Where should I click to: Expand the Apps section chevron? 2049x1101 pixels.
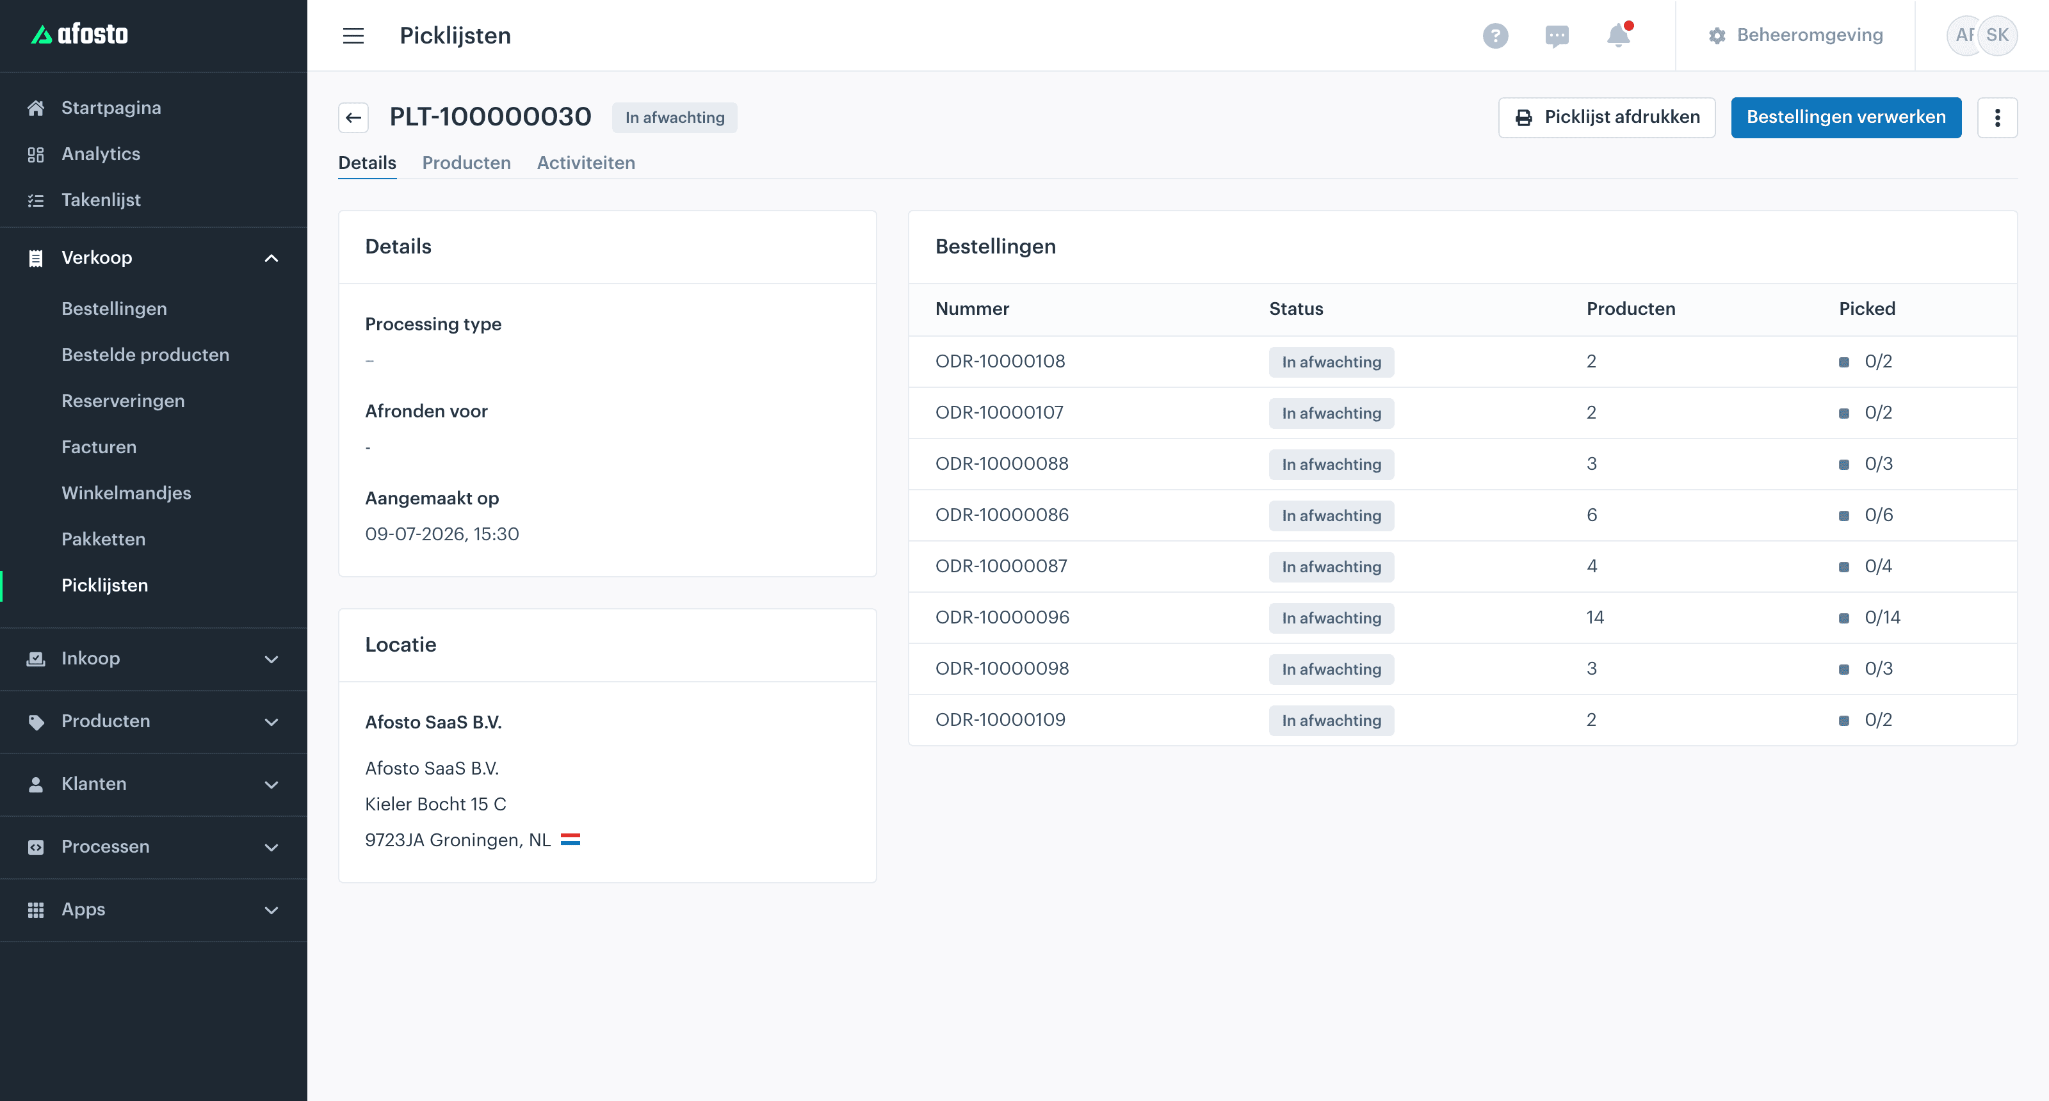(x=271, y=910)
